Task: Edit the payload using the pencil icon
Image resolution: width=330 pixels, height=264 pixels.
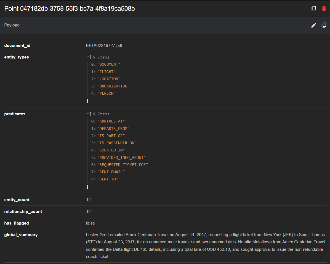Action: (x=313, y=25)
